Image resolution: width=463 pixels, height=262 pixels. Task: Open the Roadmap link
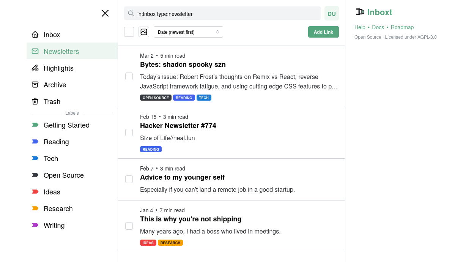pyautogui.click(x=402, y=27)
